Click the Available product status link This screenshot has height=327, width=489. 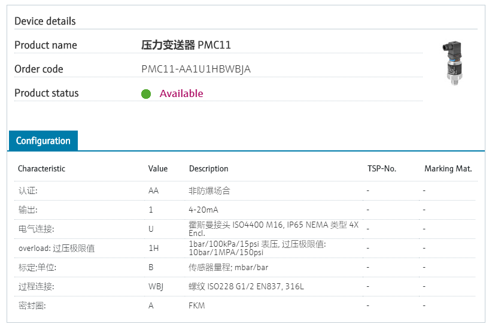click(181, 93)
